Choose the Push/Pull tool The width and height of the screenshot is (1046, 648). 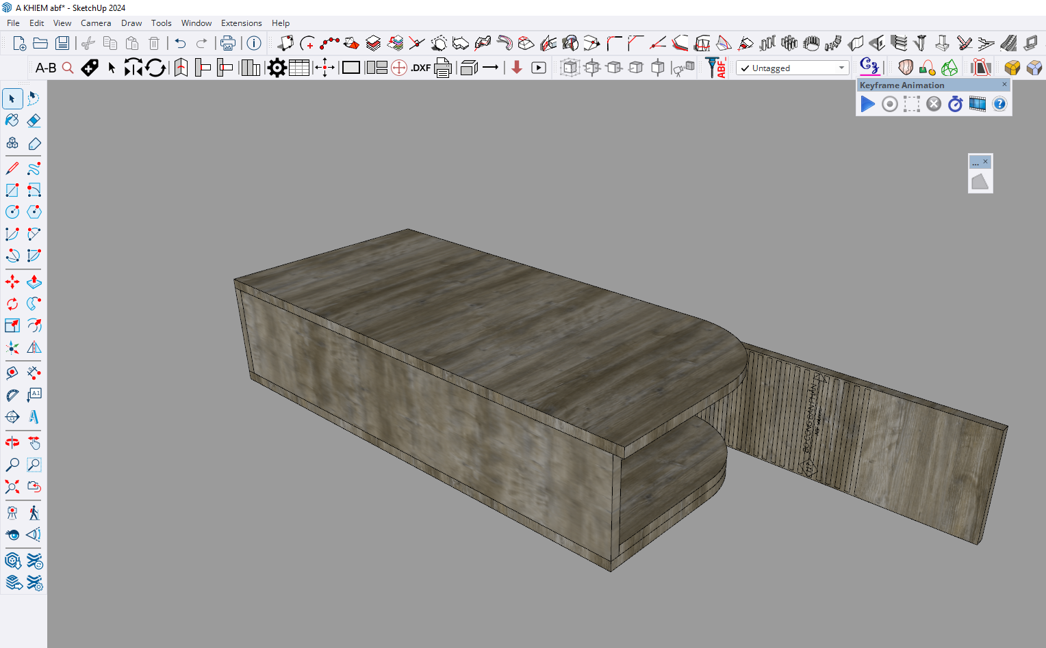click(x=34, y=282)
